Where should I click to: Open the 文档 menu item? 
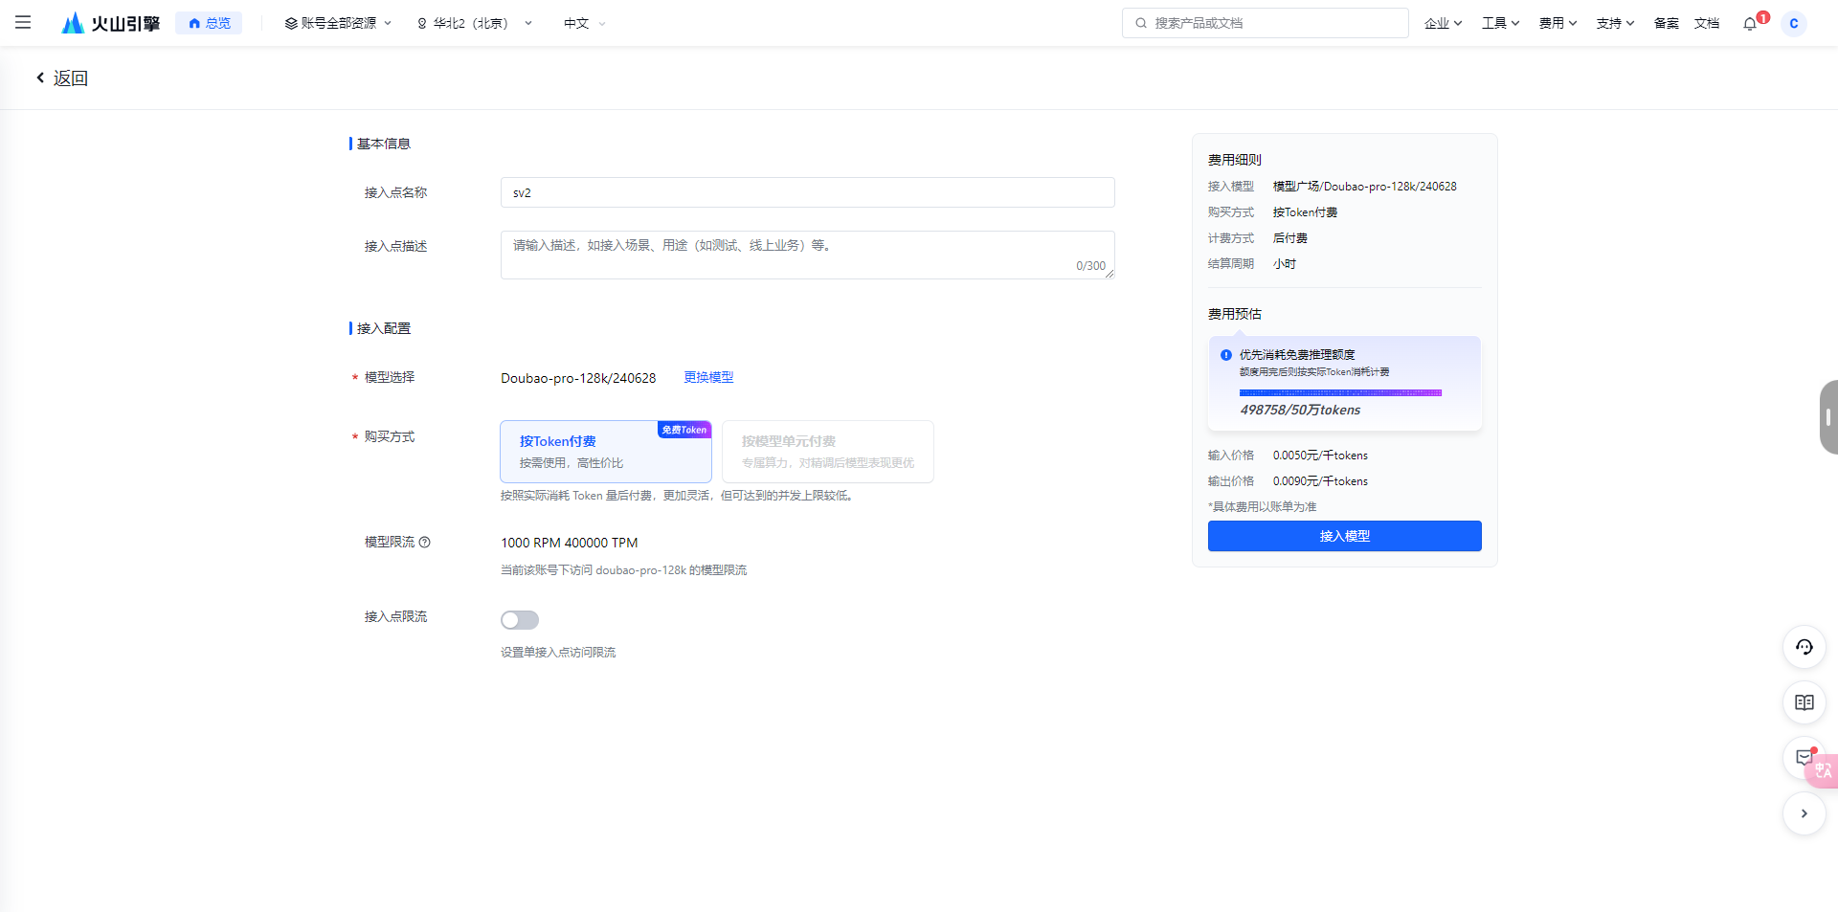point(1707,23)
